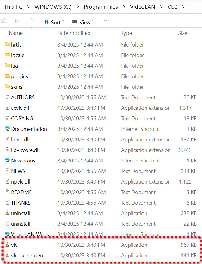The width and height of the screenshot is (202, 264).
Task: Click the Share toolbar icon
Action: coord(18,21)
